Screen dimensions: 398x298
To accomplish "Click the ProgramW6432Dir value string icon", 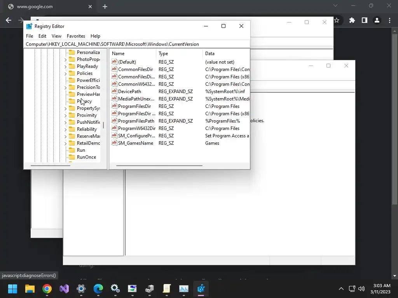I will 114,128.
